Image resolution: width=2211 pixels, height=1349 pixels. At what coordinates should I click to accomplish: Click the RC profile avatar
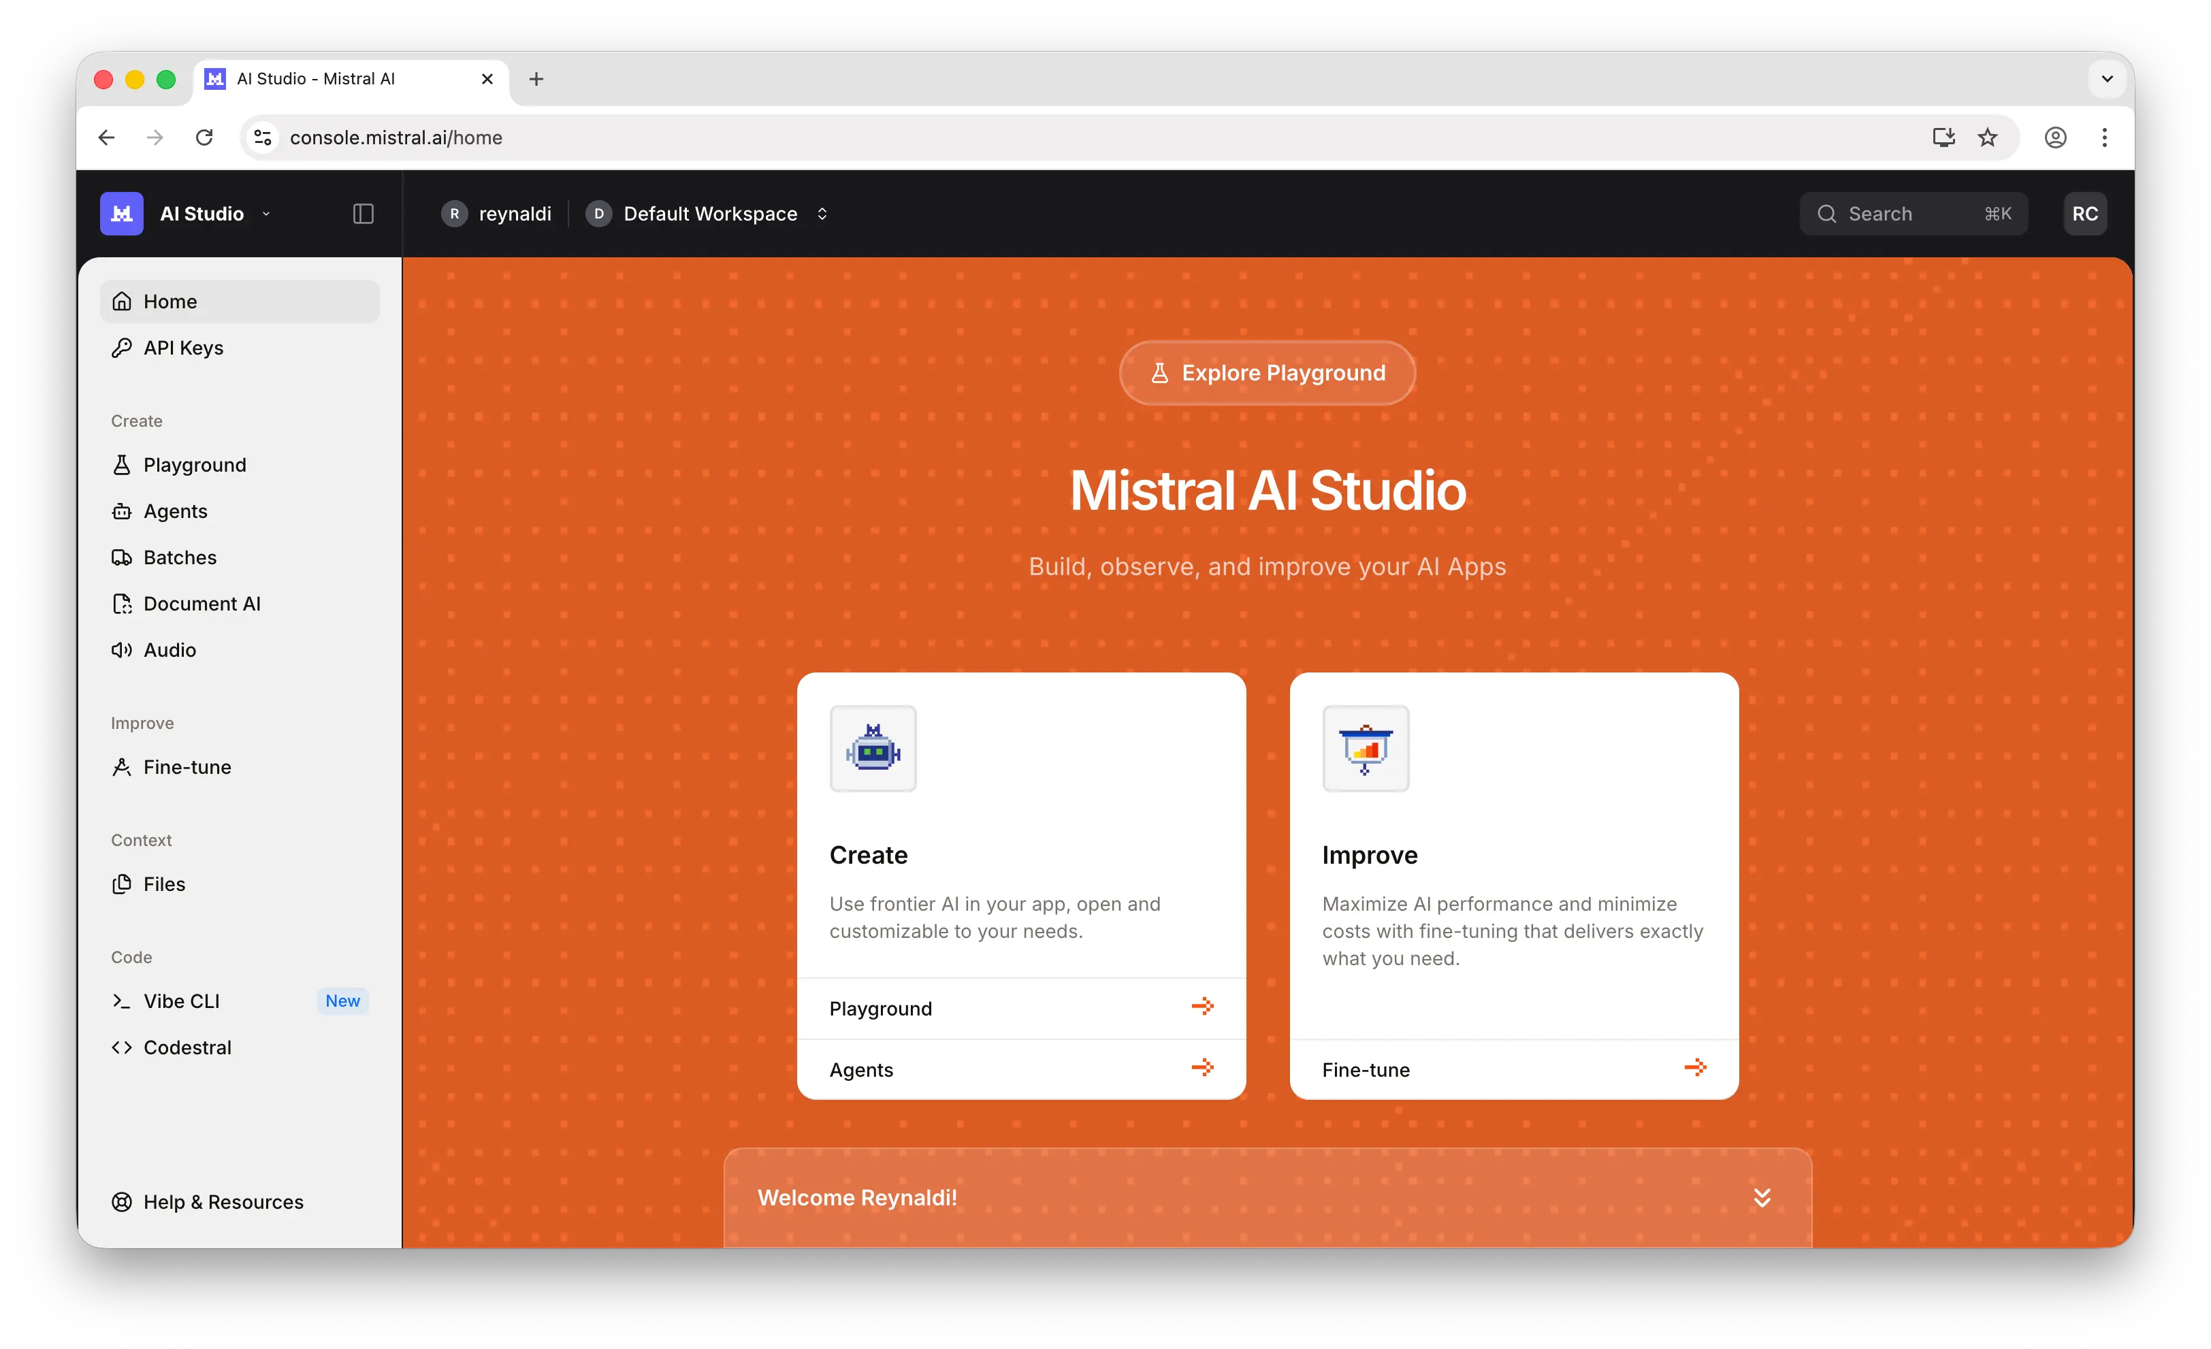point(2085,214)
